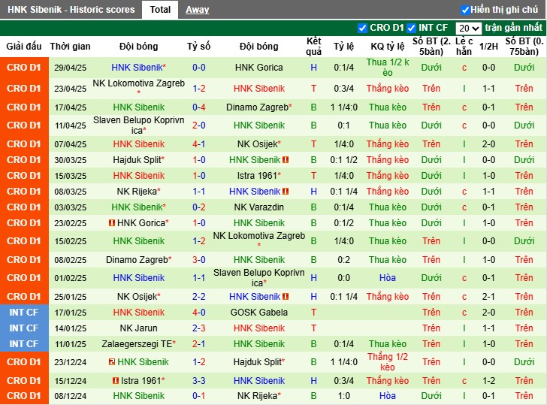Click NK Jarun team name
The height and width of the screenshot is (405, 547).
[138, 328]
